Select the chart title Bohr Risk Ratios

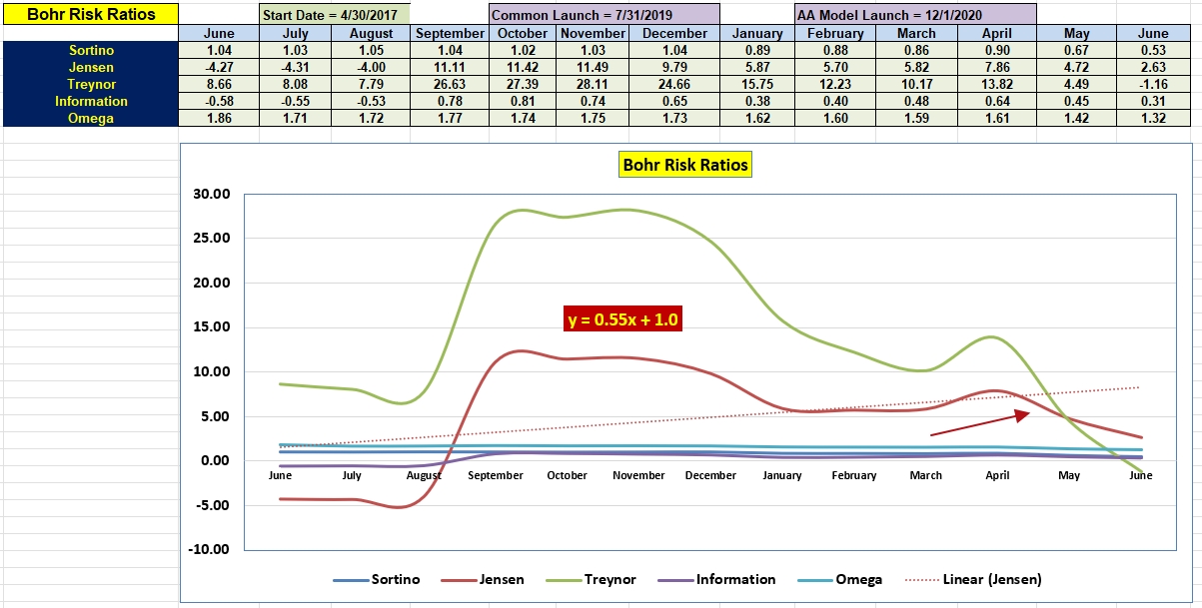tap(684, 165)
